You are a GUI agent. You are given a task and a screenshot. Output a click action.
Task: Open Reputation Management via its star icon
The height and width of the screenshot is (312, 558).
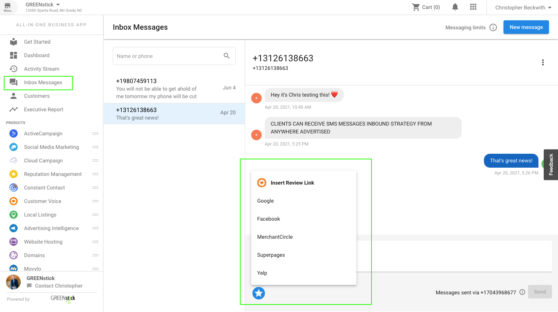14,174
